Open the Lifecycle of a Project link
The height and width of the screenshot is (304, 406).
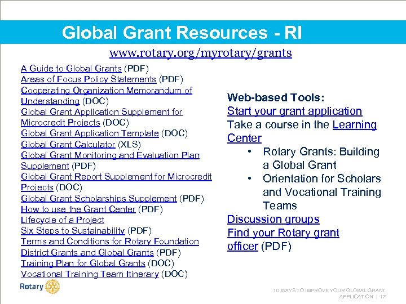tap(63, 220)
